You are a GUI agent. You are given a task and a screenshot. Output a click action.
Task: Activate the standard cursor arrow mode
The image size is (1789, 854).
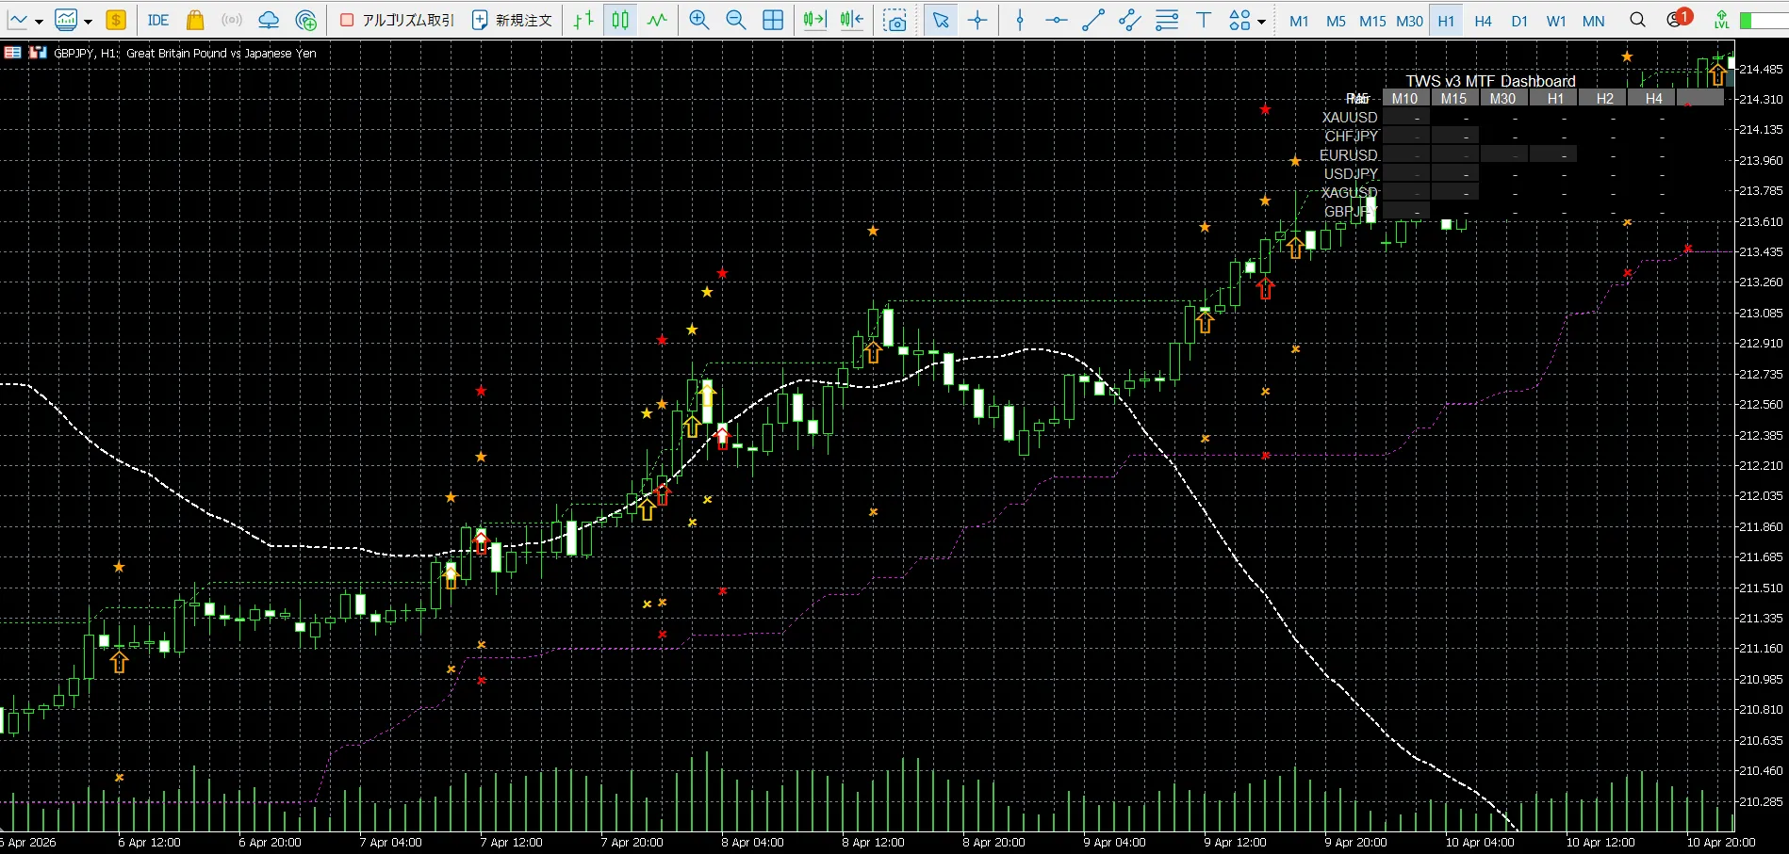click(941, 20)
